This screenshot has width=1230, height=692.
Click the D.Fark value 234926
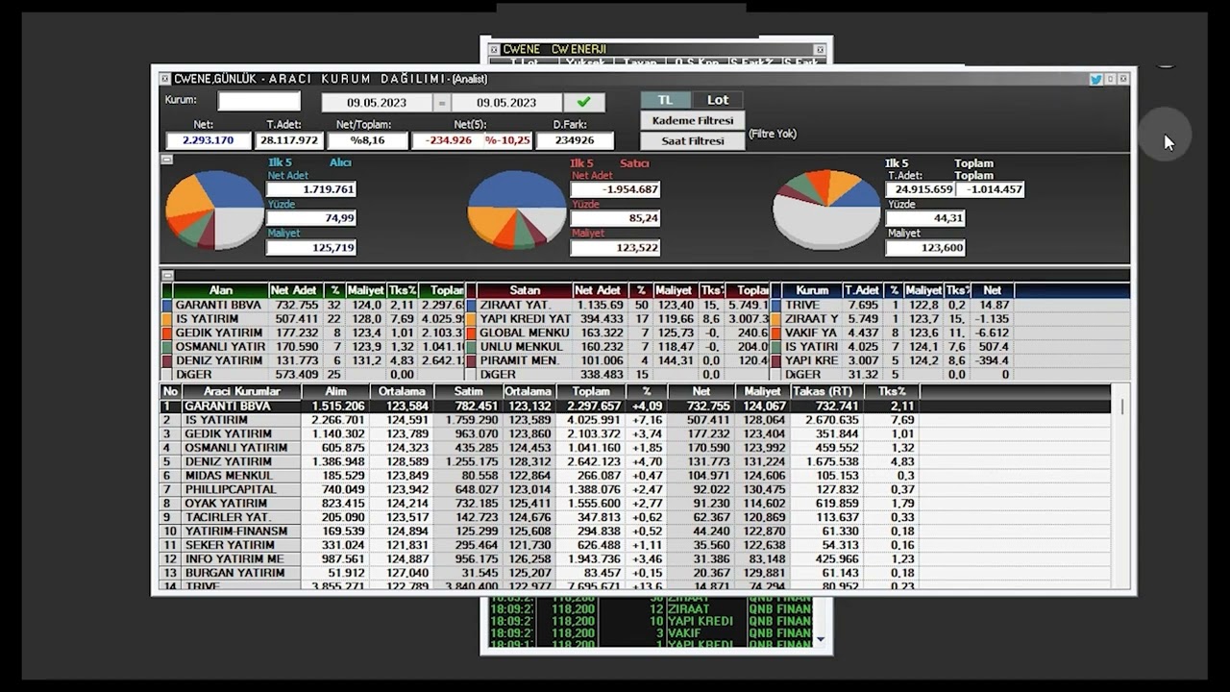(x=575, y=140)
